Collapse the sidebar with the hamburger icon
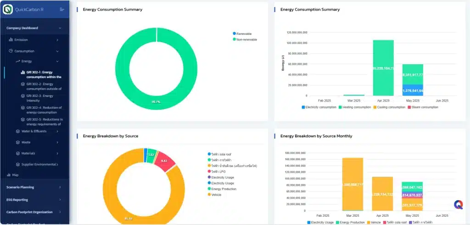The width and height of the screenshot is (470, 225). pyautogui.click(x=62, y=9)
